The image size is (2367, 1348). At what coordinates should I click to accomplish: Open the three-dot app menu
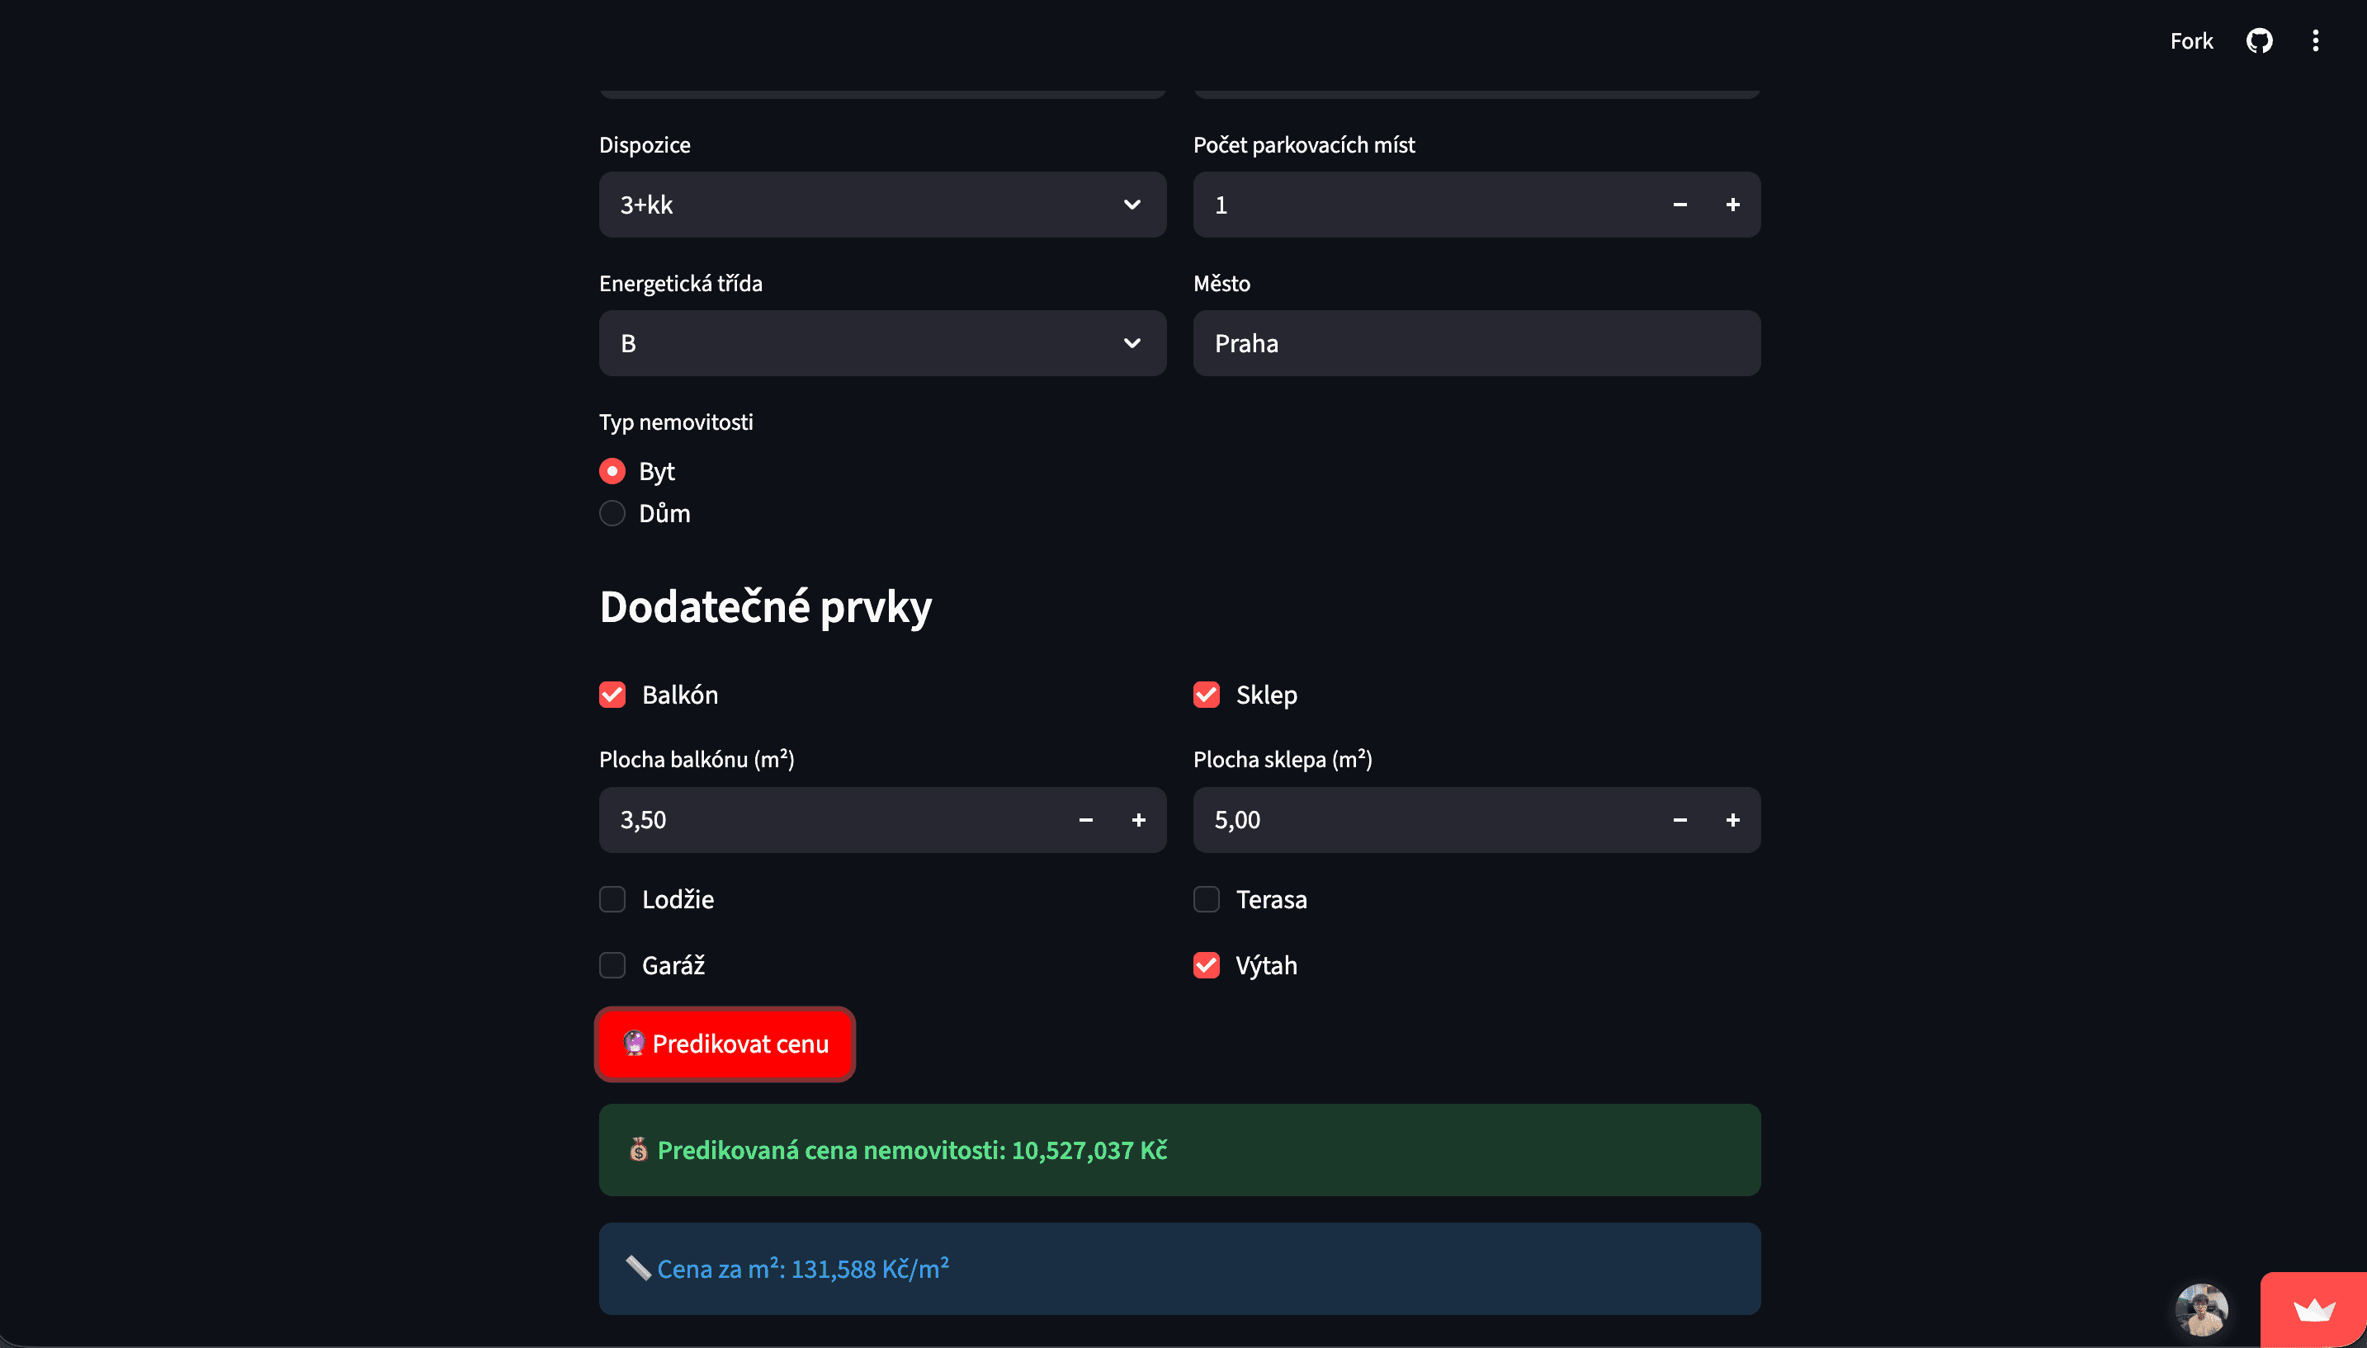[2315, 40]
